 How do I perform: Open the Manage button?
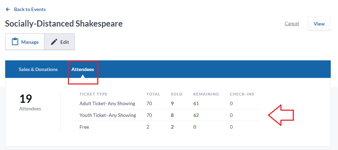click(25, 42)
